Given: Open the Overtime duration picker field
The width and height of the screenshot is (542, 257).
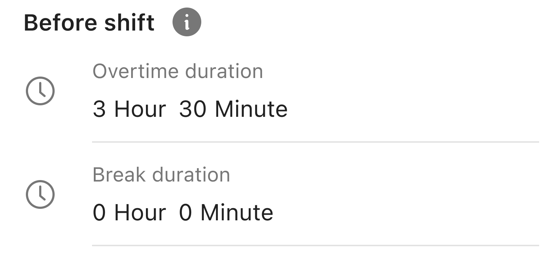Looking at the screenshot, I should point(316,91).
